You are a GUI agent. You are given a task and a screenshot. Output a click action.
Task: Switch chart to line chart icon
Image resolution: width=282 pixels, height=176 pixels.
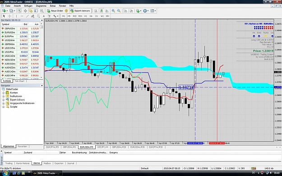[x=107, y=11]
